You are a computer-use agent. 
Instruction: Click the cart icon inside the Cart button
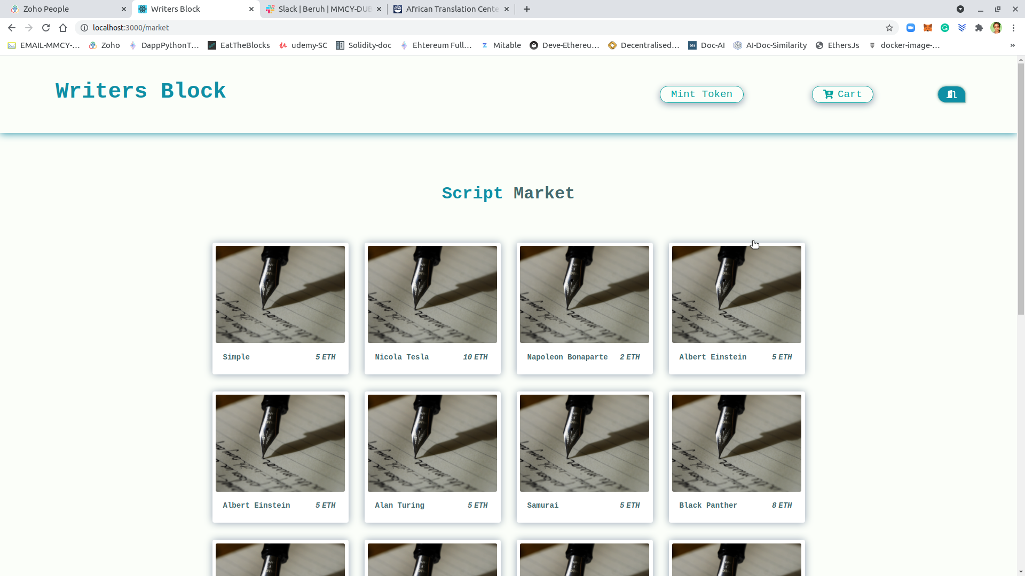point(829,94)
